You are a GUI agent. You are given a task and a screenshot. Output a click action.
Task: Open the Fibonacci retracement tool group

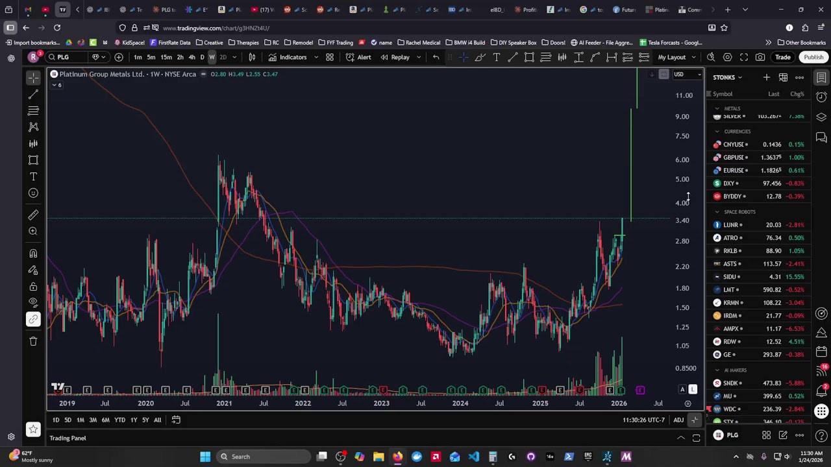pyautogui.click(x=33, y=111)
